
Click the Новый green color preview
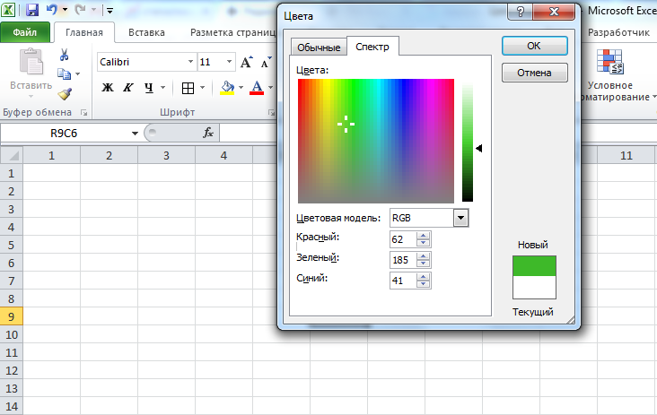point(534,266)
